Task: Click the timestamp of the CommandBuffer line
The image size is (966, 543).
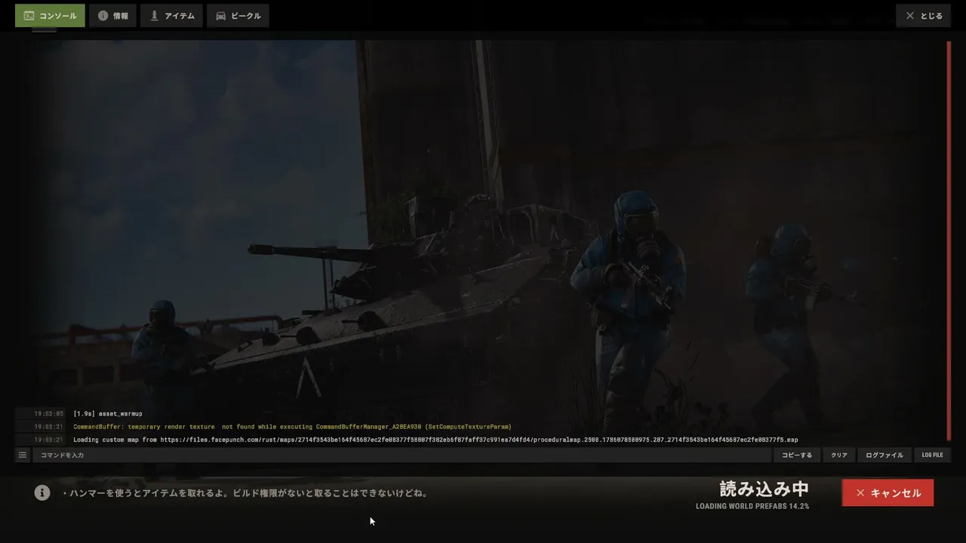Action: 49,427
